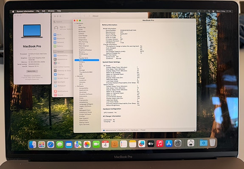
Task: Open the Edit menu
Action: pyautogui.click(x=44, y=11)
